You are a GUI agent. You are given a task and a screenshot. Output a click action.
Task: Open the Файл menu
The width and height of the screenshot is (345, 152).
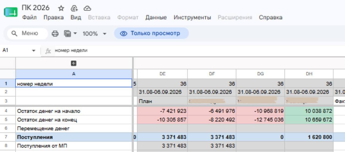click(x=29, y=17)
